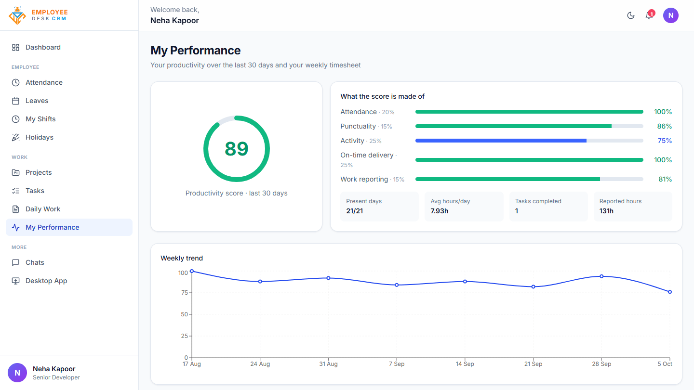
Task: Open Leaves in the sidebar
Action: [x=69, y=101]
